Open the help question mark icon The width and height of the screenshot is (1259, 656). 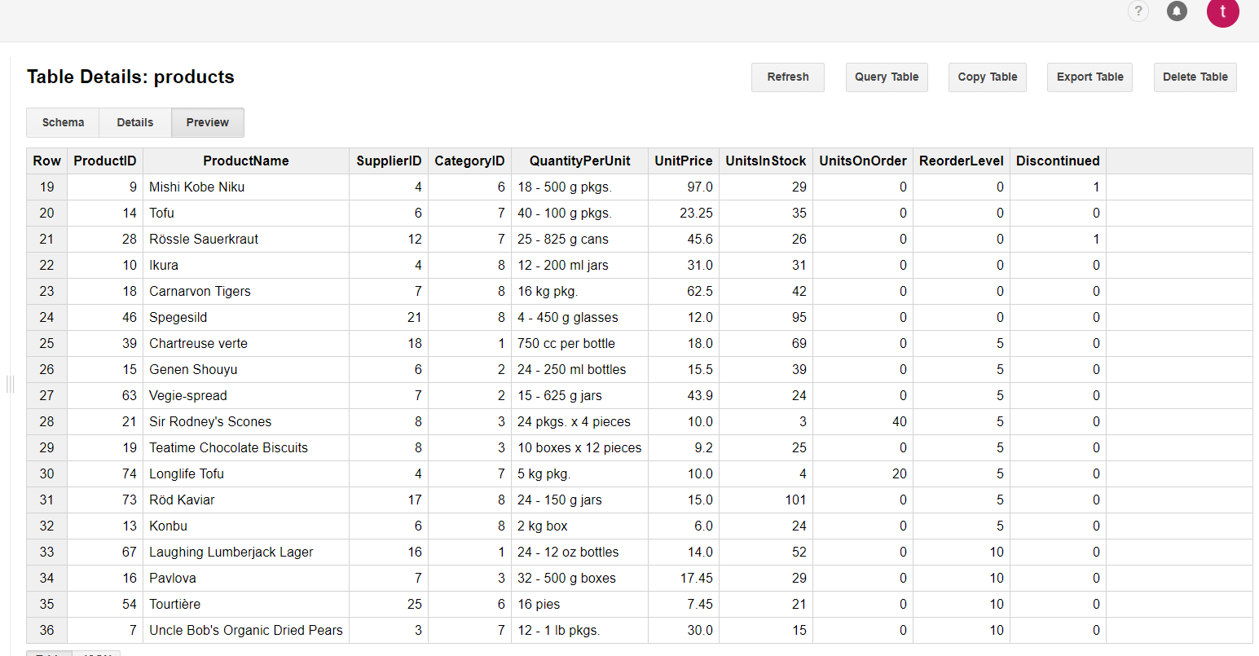(x=1138, y=11)
